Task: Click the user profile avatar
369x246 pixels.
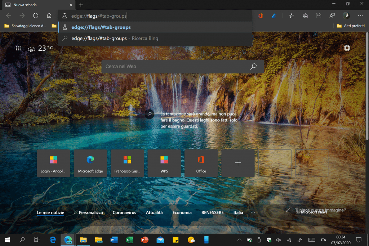Action: pyautogui.click(x=346, y=15)
